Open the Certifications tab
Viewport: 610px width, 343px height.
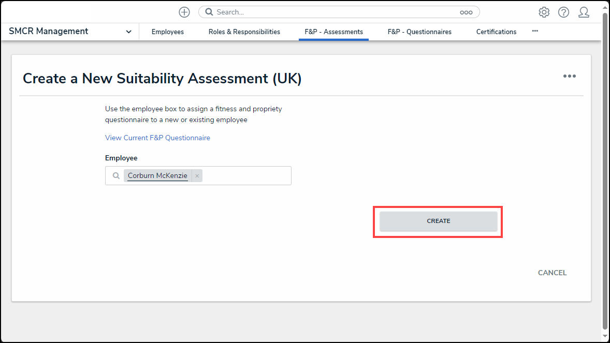[x=496, y=32]
